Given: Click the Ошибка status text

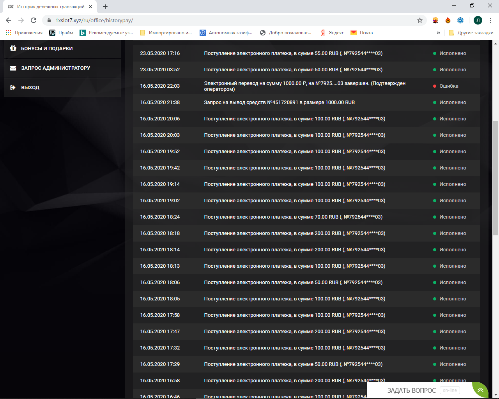Looking at the screenshot, I should [x=449, y=86].
